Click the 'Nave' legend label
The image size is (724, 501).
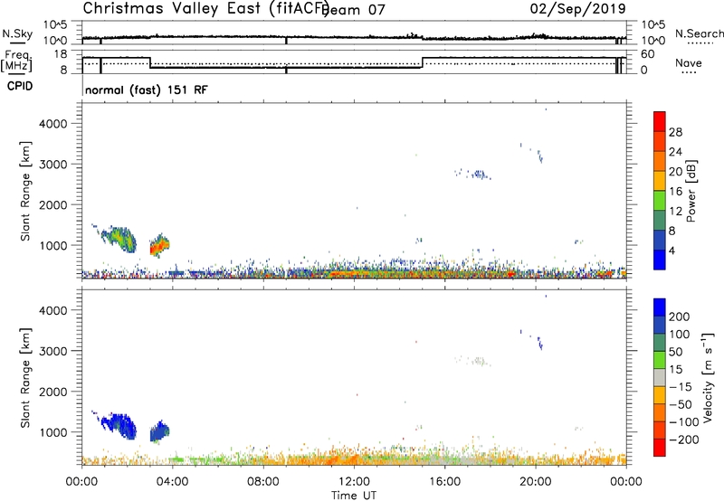click(x=689, y=63)
